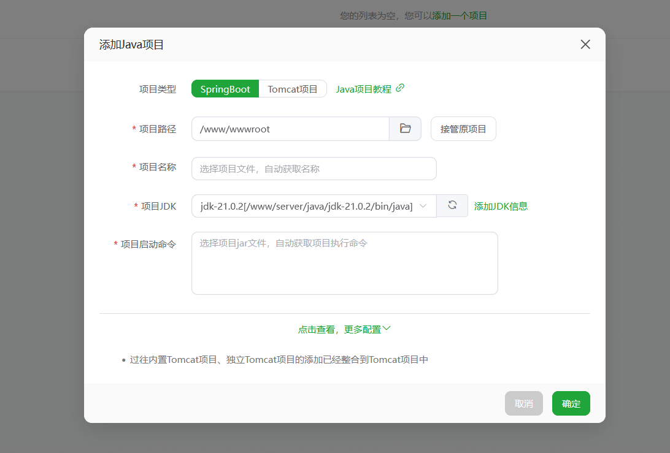Click the chevron arrow in JDK selector

[x=423, y=206]
